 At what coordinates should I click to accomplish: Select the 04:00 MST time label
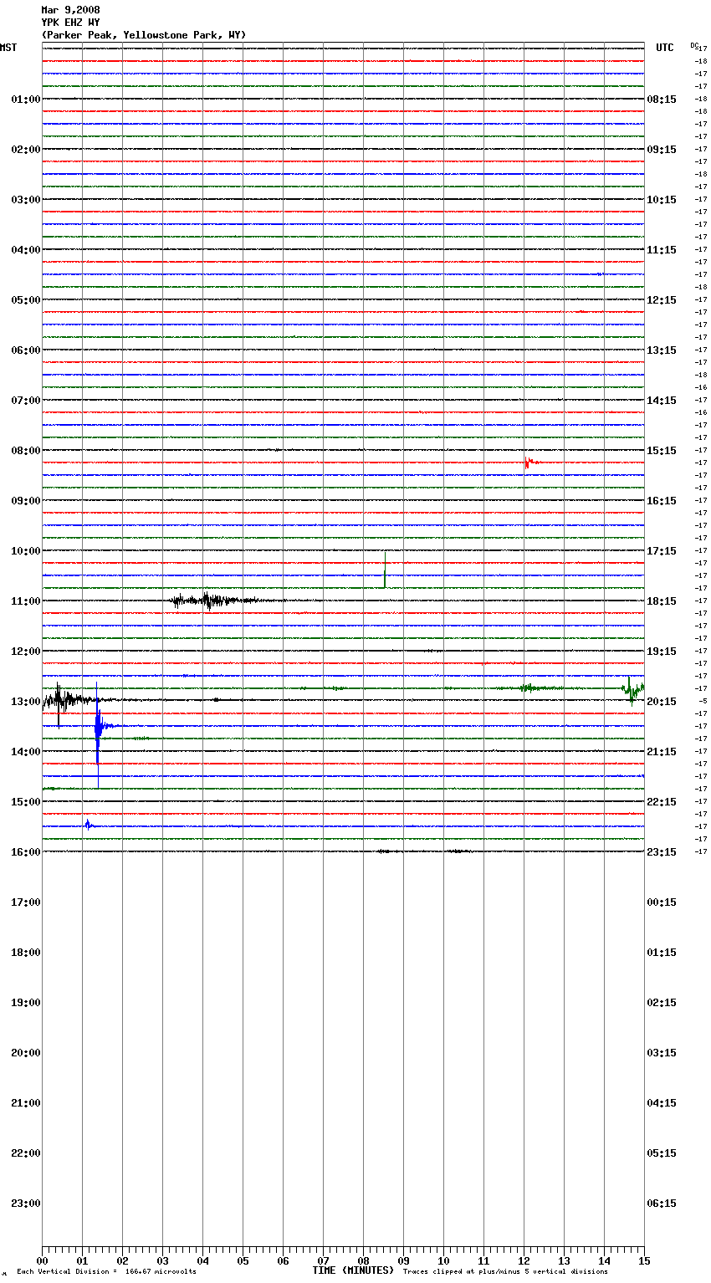26,249
